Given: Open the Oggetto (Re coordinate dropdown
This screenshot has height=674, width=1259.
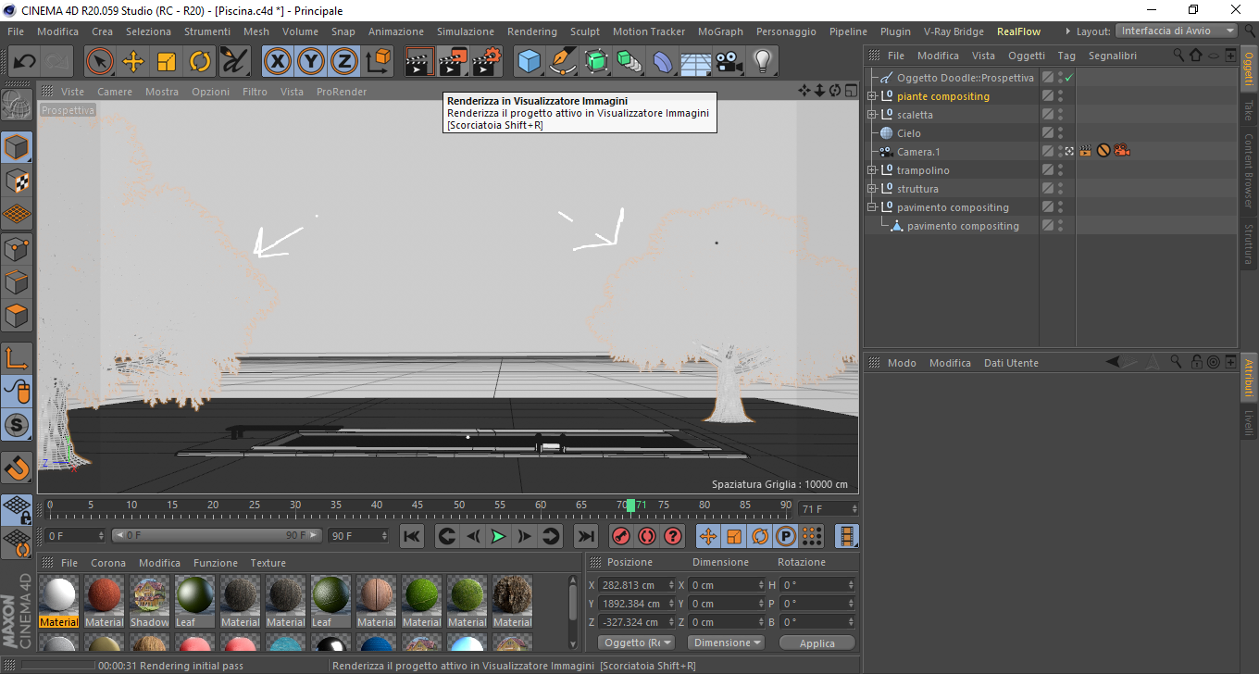Looking at the screenshot, I should tap(637, 643).
